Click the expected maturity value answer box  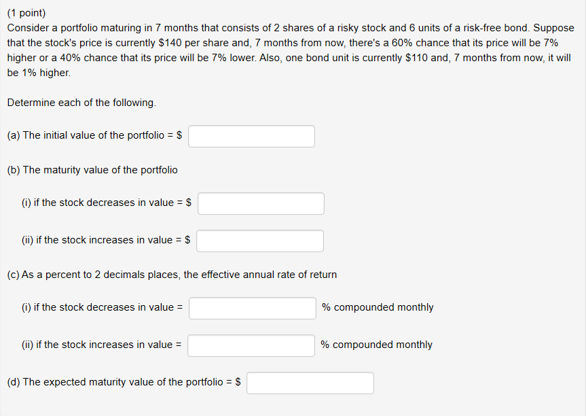[310, 383]
